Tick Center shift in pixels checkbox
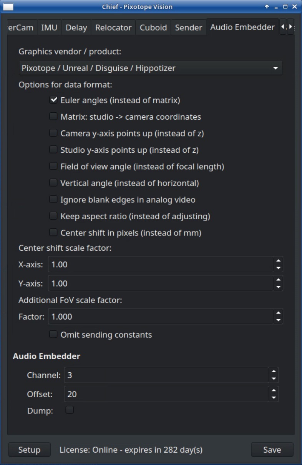This screenshot has width=302, height=465. (53, 232)
